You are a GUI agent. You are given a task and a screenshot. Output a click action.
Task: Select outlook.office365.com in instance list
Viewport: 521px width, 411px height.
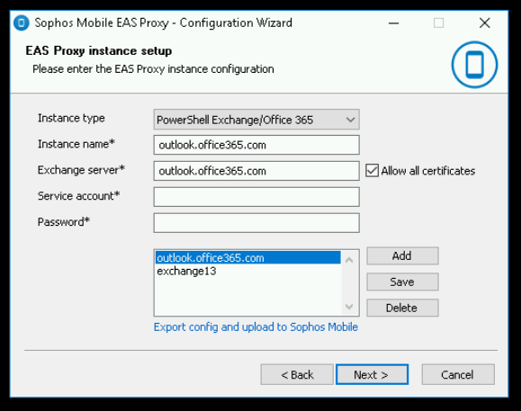click(x=247, y=257)
